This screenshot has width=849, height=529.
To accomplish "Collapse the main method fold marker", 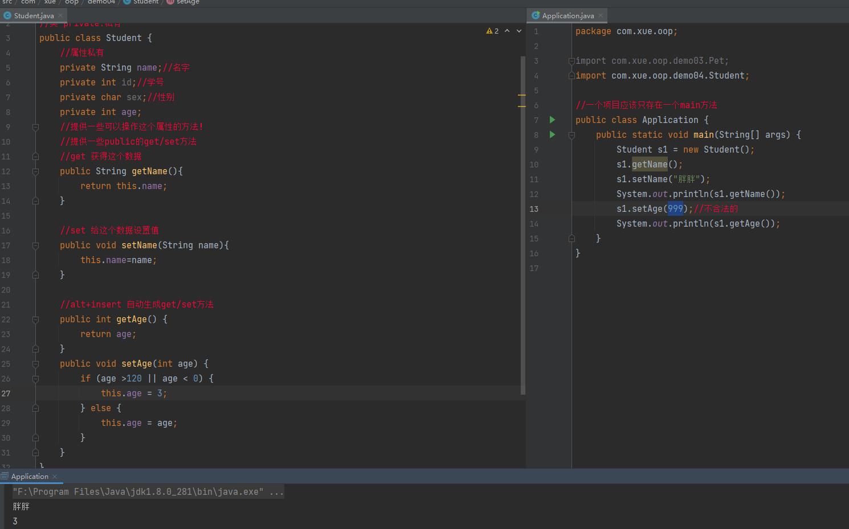I will click(572, 135).
